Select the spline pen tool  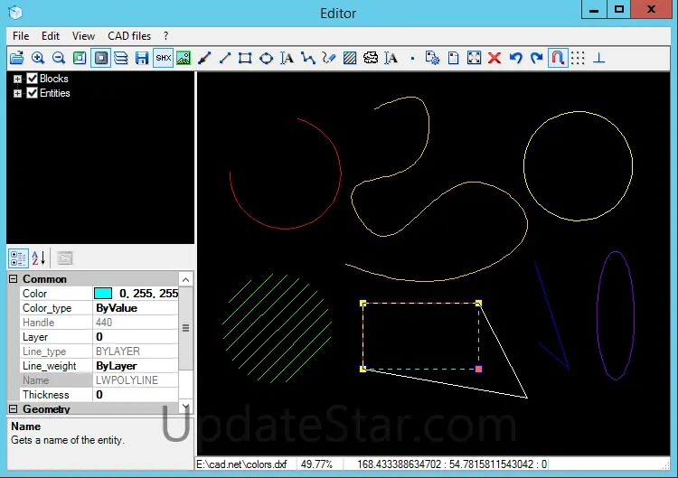[329, 58]
